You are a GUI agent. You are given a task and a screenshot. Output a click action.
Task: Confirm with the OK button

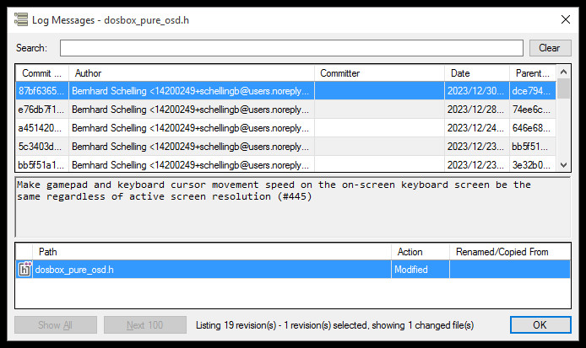[x=540, y=325]
